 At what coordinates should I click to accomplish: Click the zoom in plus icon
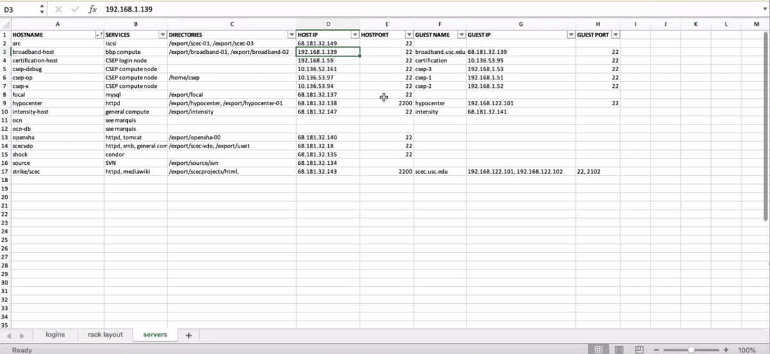point(726,350)
